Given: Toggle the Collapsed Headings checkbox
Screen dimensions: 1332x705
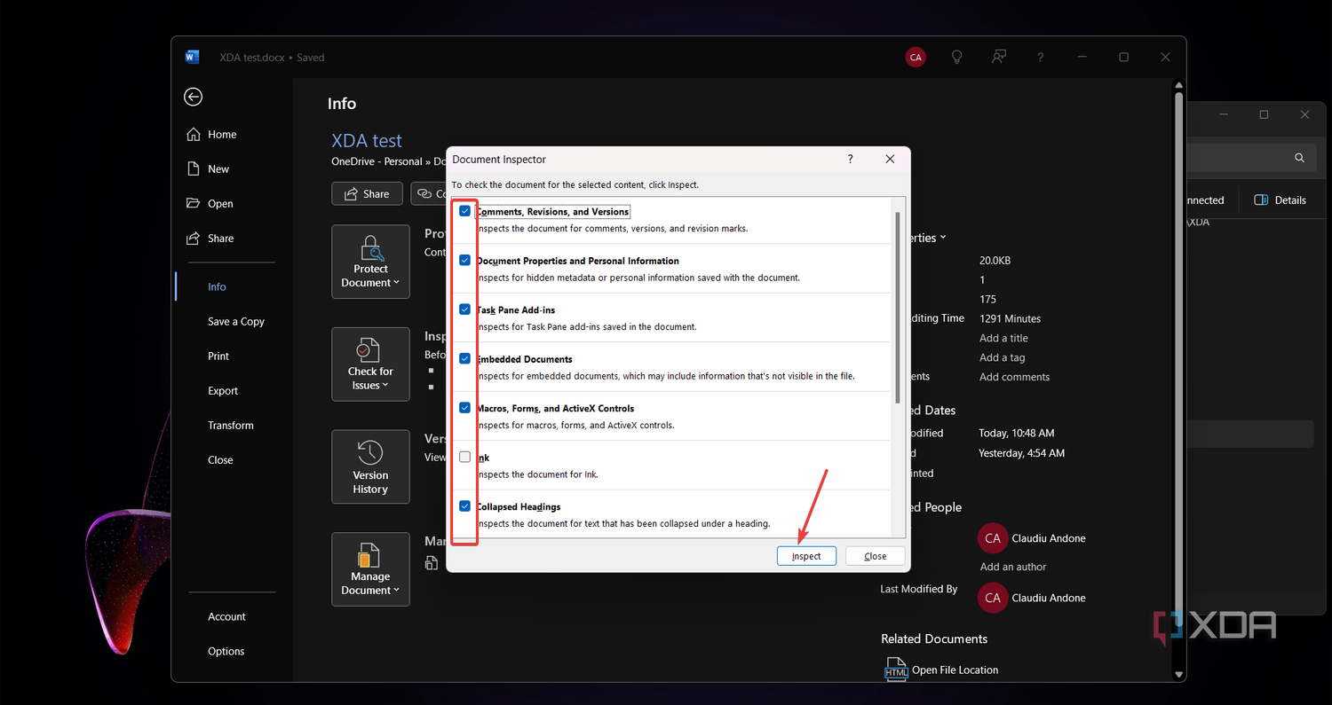Looking at the screenshot, I should tap(464, 506).
